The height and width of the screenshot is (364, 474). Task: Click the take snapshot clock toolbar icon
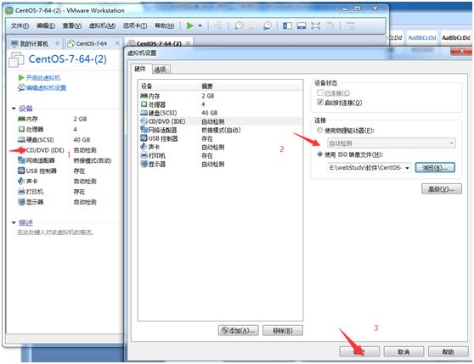tap(239, 25)
